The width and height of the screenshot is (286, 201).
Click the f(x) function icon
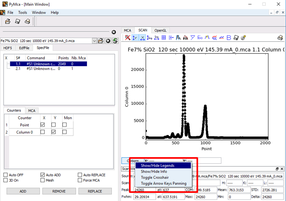pos(200,38)
